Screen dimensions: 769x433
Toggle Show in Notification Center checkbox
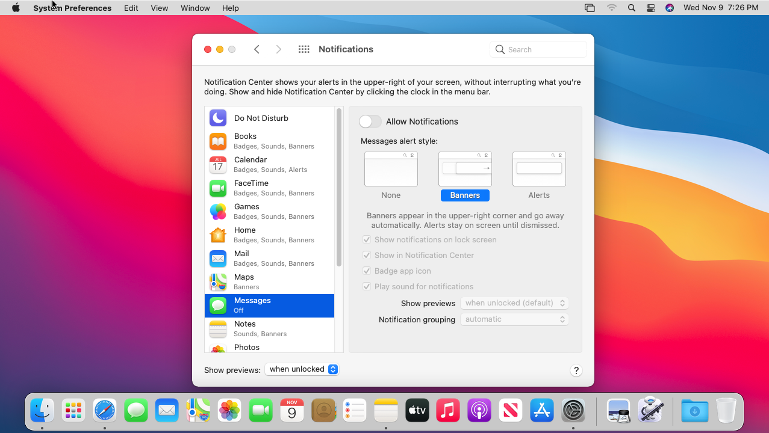367,255
